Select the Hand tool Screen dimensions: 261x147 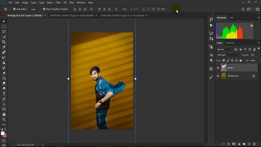click(x=4, y=114)
